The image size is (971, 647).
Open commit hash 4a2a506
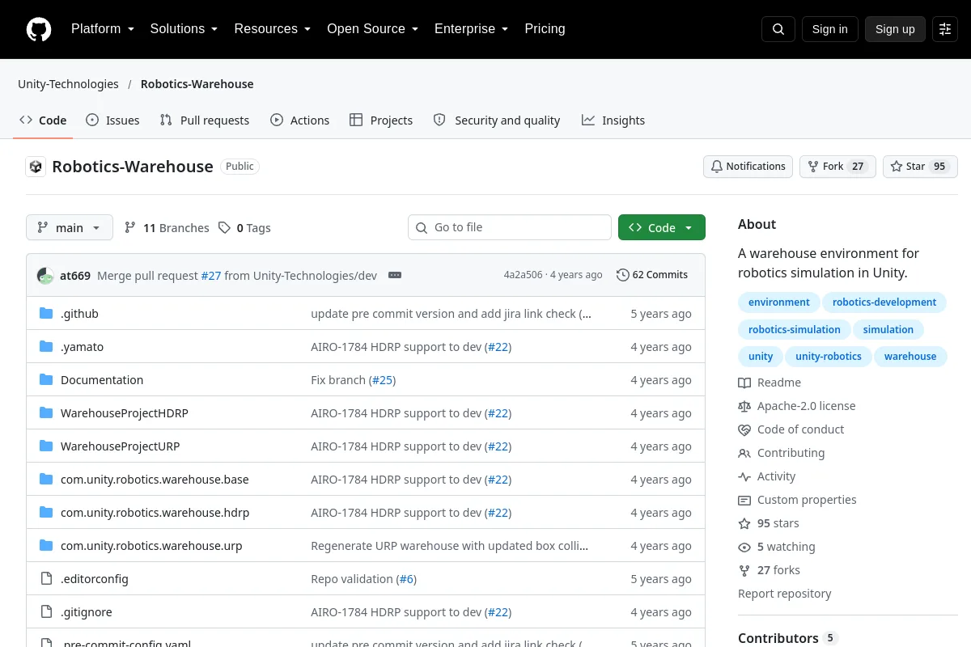coord(523,275)
